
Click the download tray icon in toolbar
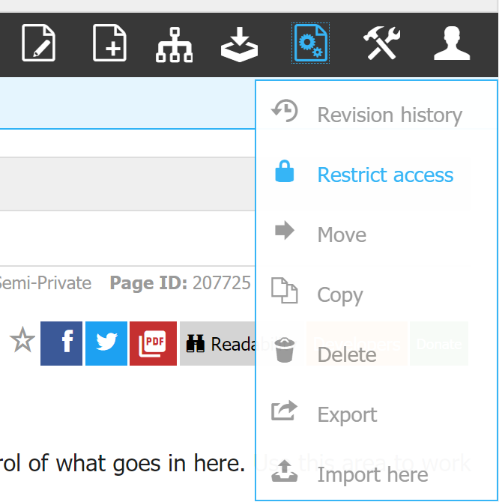(x=239, y=44)
